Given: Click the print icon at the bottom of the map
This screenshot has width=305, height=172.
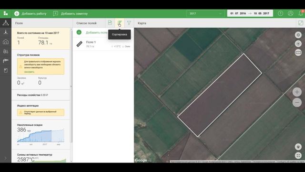Looking at the screenshot, I should click(298, 147).
